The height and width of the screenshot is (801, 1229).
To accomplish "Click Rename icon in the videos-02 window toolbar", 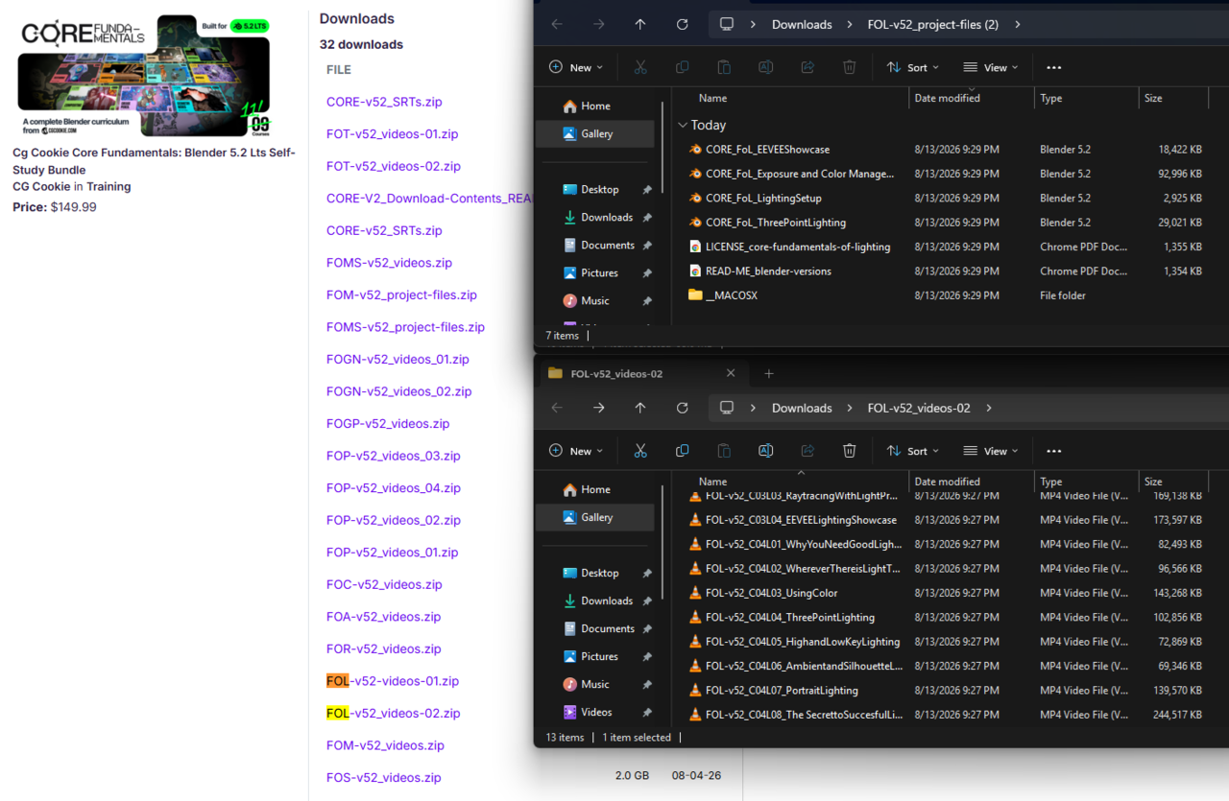I will click(765, 451).
